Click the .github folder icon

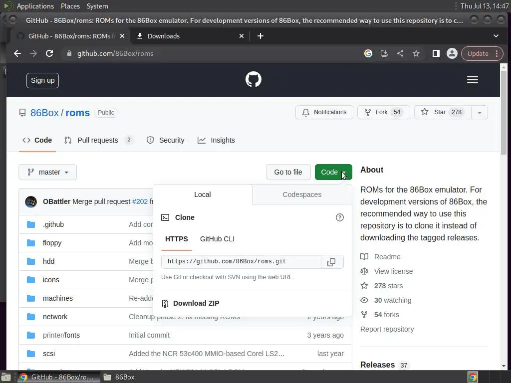tap(31, 224)
